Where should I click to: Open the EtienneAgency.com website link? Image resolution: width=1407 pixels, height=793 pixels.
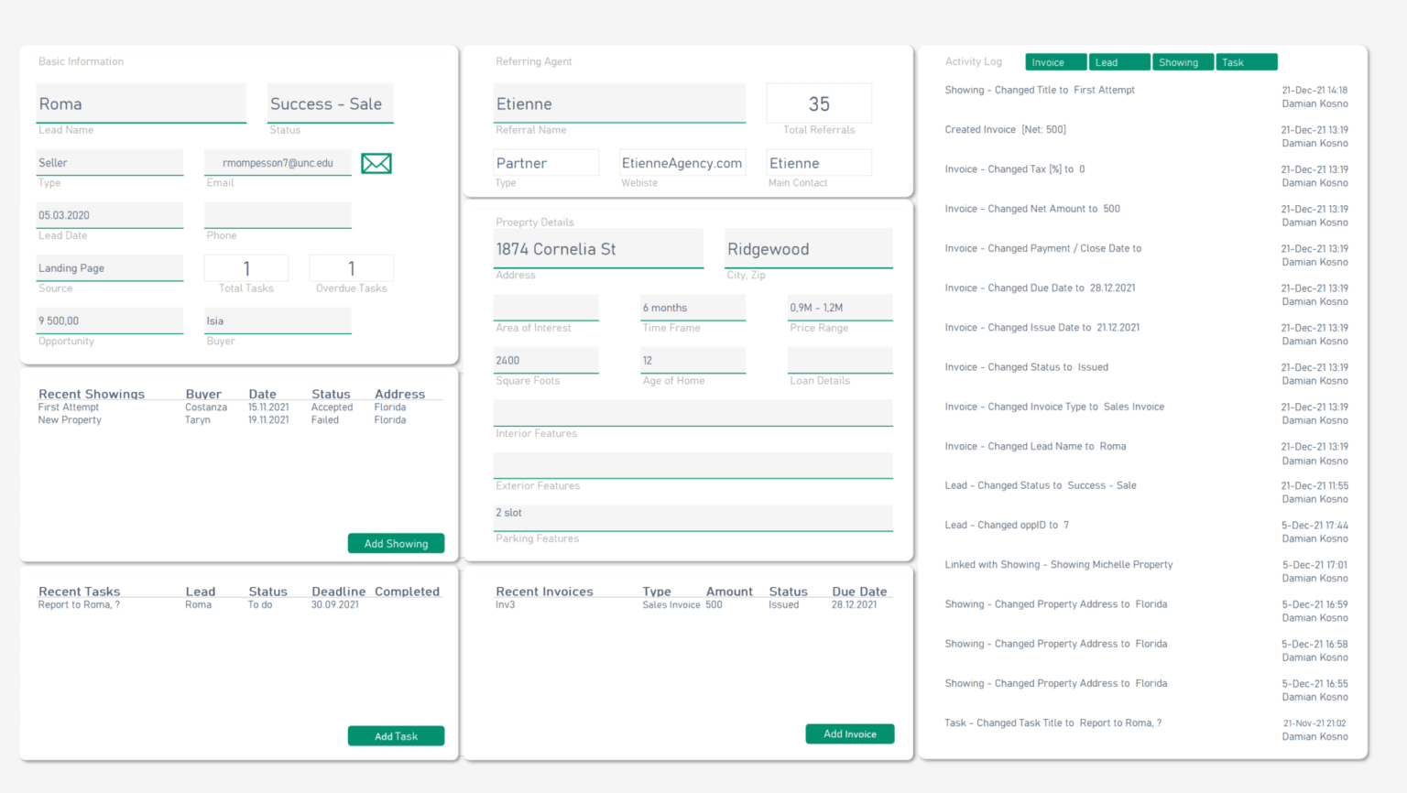tap(682, 162)
